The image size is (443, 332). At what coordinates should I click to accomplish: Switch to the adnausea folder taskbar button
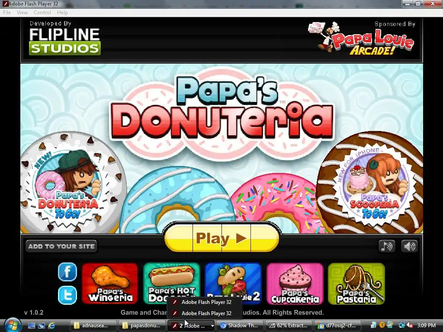tap(93, 326)
